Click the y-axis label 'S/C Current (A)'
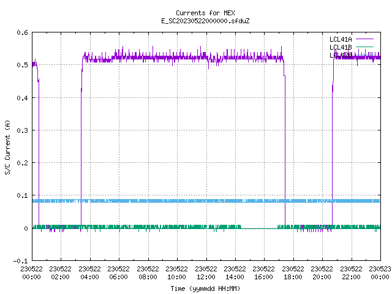 pyautogui.click(x=7, y=147)
